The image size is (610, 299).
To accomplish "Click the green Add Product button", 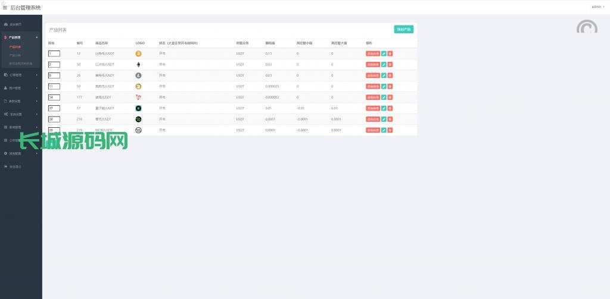I will [403, 29].
